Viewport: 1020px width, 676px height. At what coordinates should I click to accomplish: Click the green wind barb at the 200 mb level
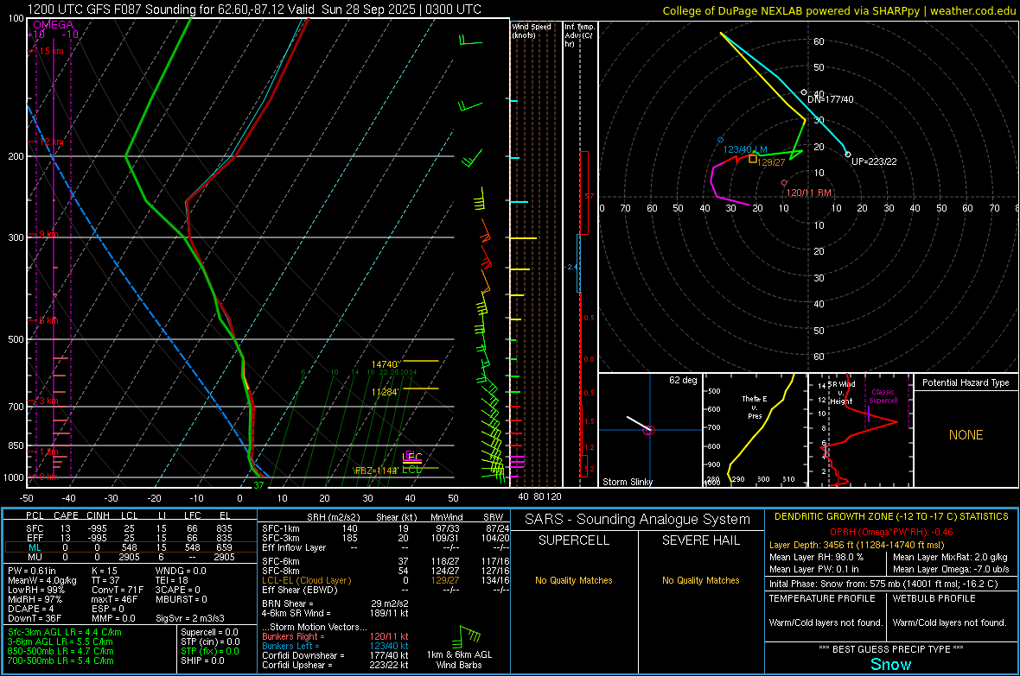[472, 159]
